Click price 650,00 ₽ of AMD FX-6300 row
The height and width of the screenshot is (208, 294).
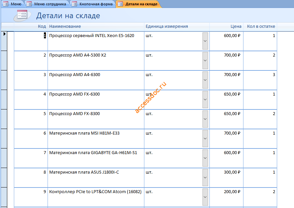coord(226,100)
